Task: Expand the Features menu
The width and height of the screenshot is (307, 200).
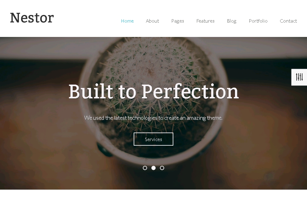Action: pos(205,21)
